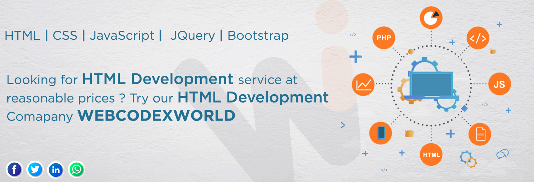Click the Bootstrap text in header
This screenshot has width=534, height=182.
258,36
